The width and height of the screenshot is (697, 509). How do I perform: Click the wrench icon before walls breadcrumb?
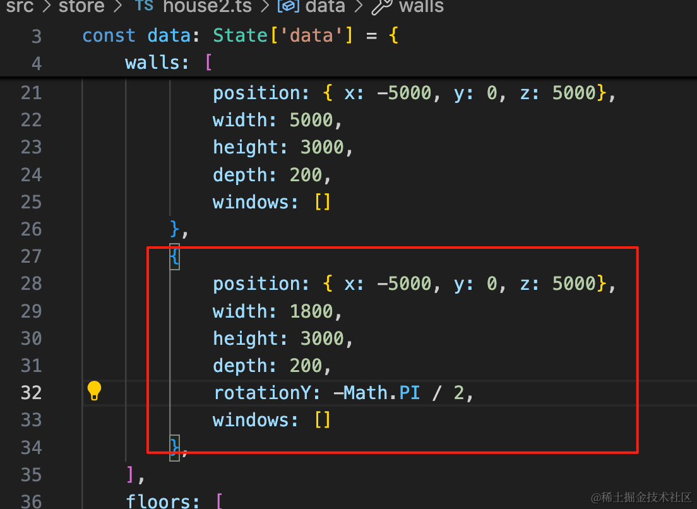coord(382,6)
